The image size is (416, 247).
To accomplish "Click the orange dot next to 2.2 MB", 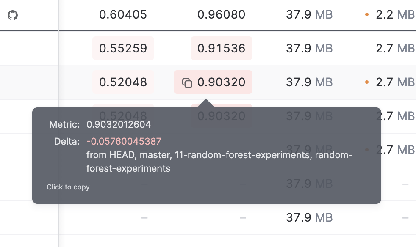I will [x=367, y=14].
